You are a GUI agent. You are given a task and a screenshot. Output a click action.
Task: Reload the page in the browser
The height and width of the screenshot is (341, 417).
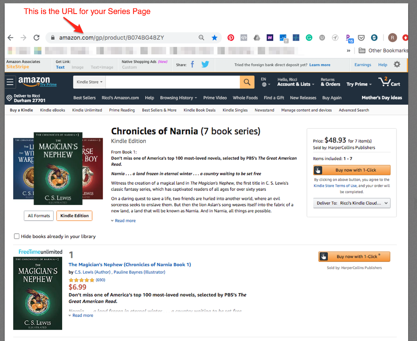[36, 38]
